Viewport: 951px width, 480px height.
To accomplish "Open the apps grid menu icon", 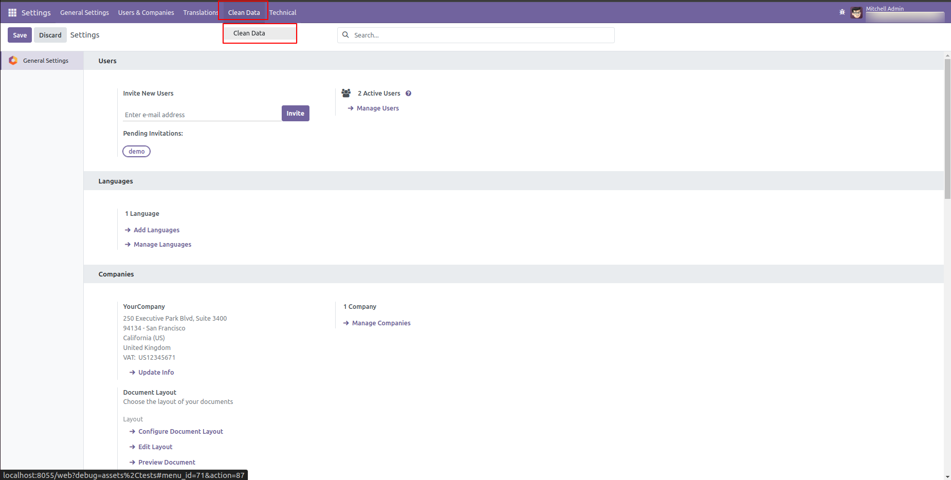I will click(12, 12).
